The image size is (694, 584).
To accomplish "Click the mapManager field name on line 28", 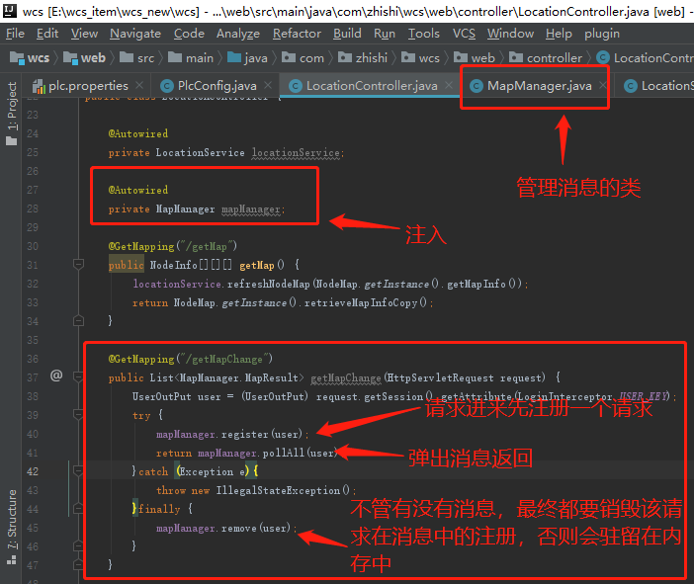I will pos(251,209).
